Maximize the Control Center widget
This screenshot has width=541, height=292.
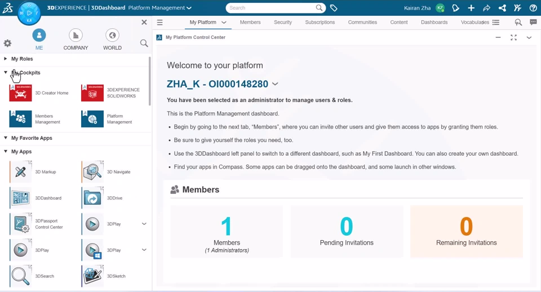(513, 38)
